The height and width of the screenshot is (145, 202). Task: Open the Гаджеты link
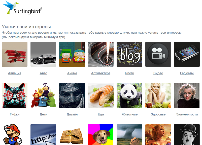click(x=187, y=73)
